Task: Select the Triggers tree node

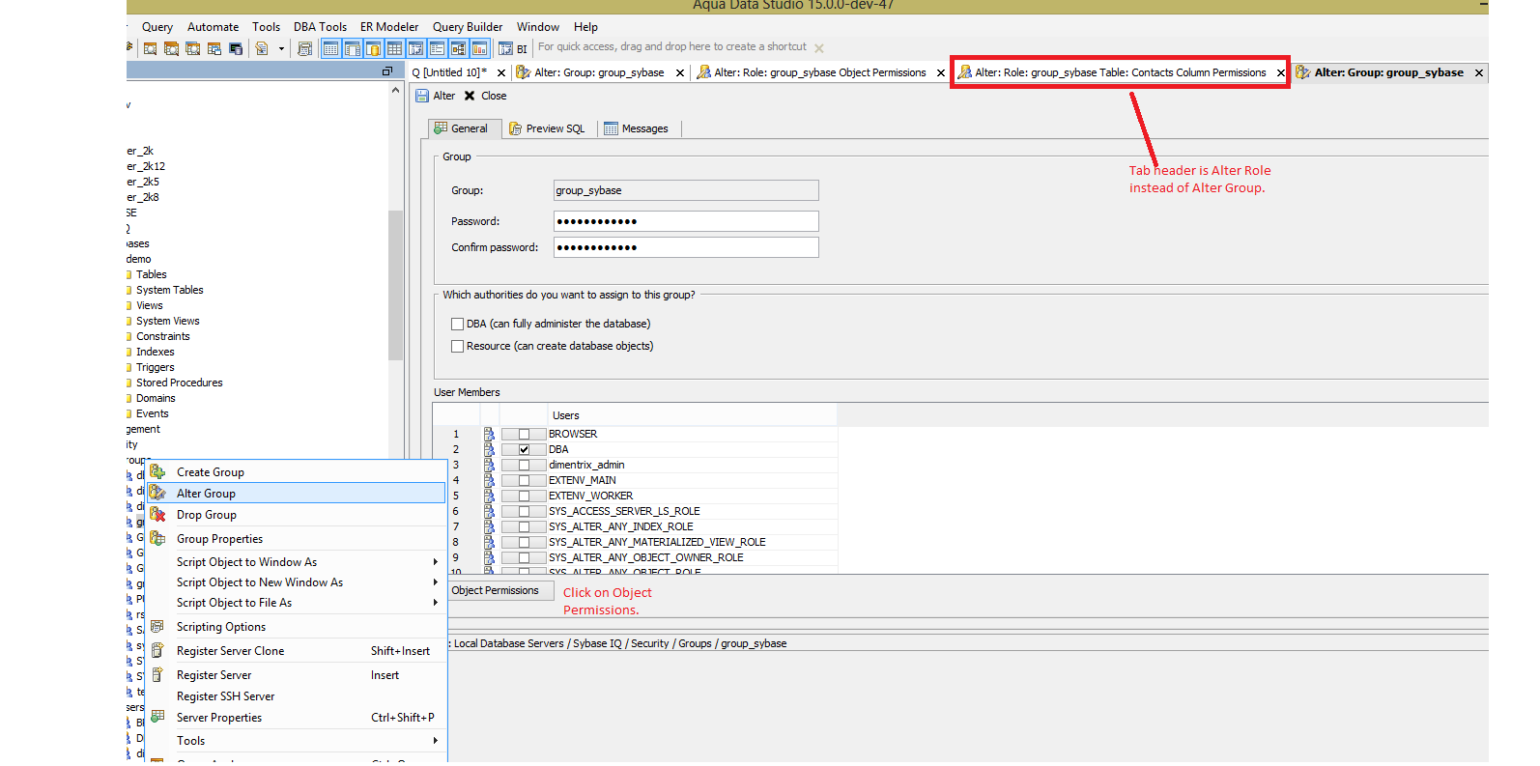Action: [x=155, y=367]
